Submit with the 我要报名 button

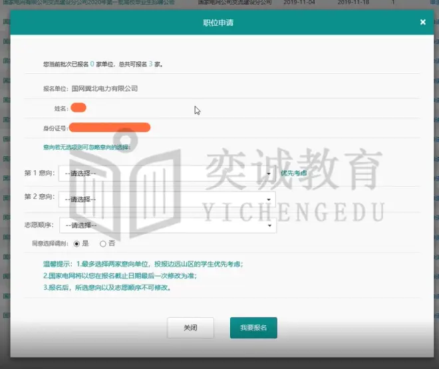pyautogui.click(x=253, y=328)
